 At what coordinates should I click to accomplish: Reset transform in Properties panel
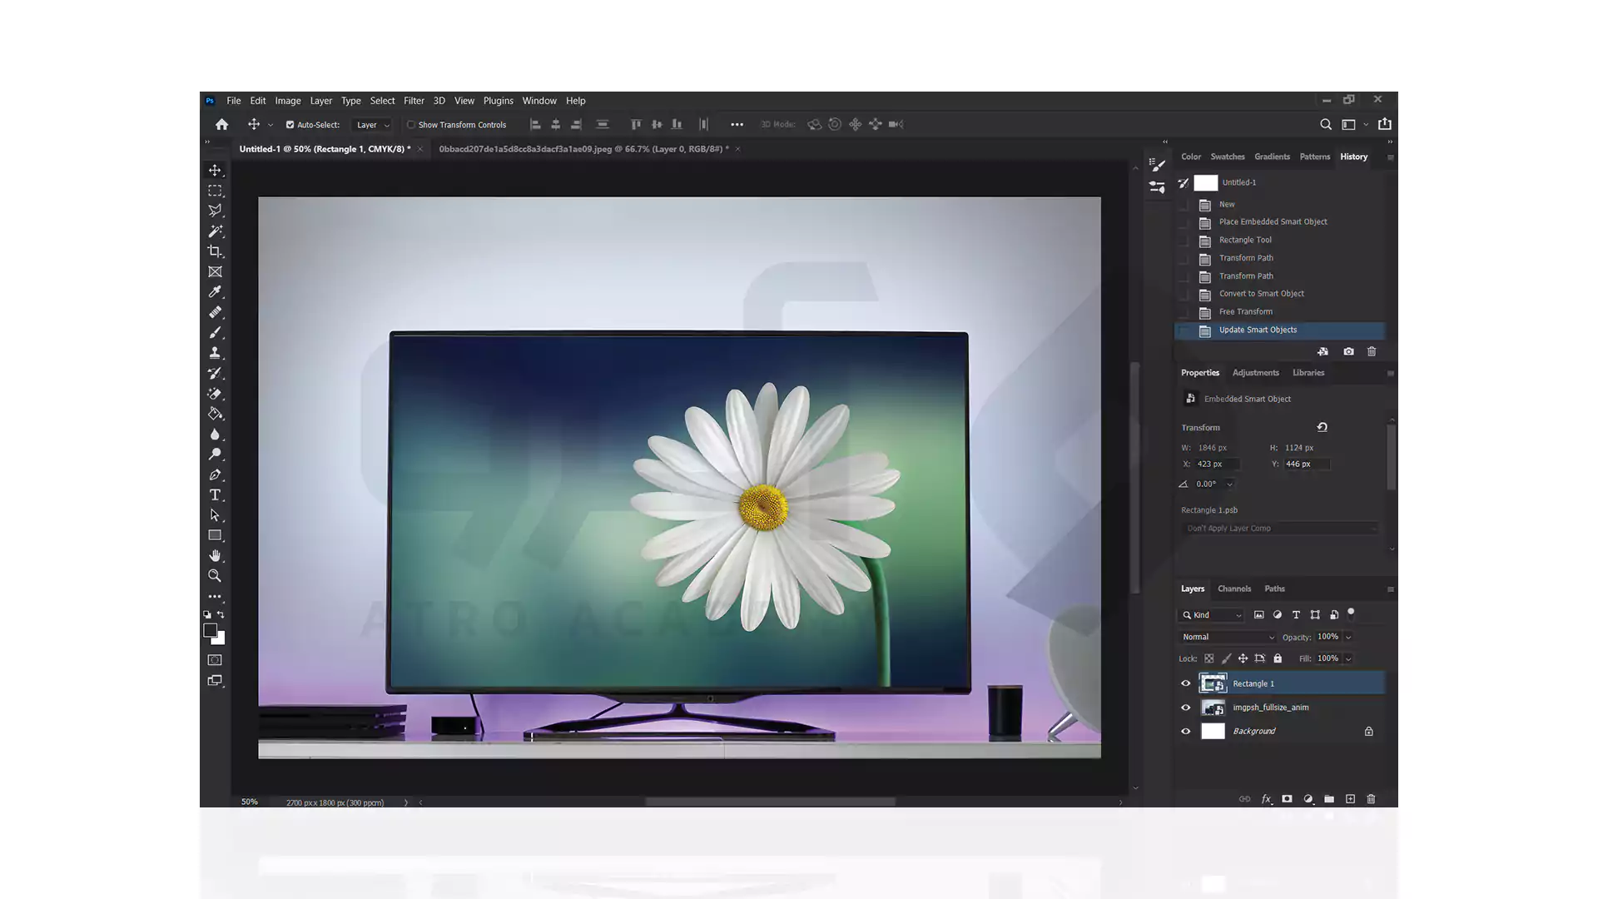1322,427
